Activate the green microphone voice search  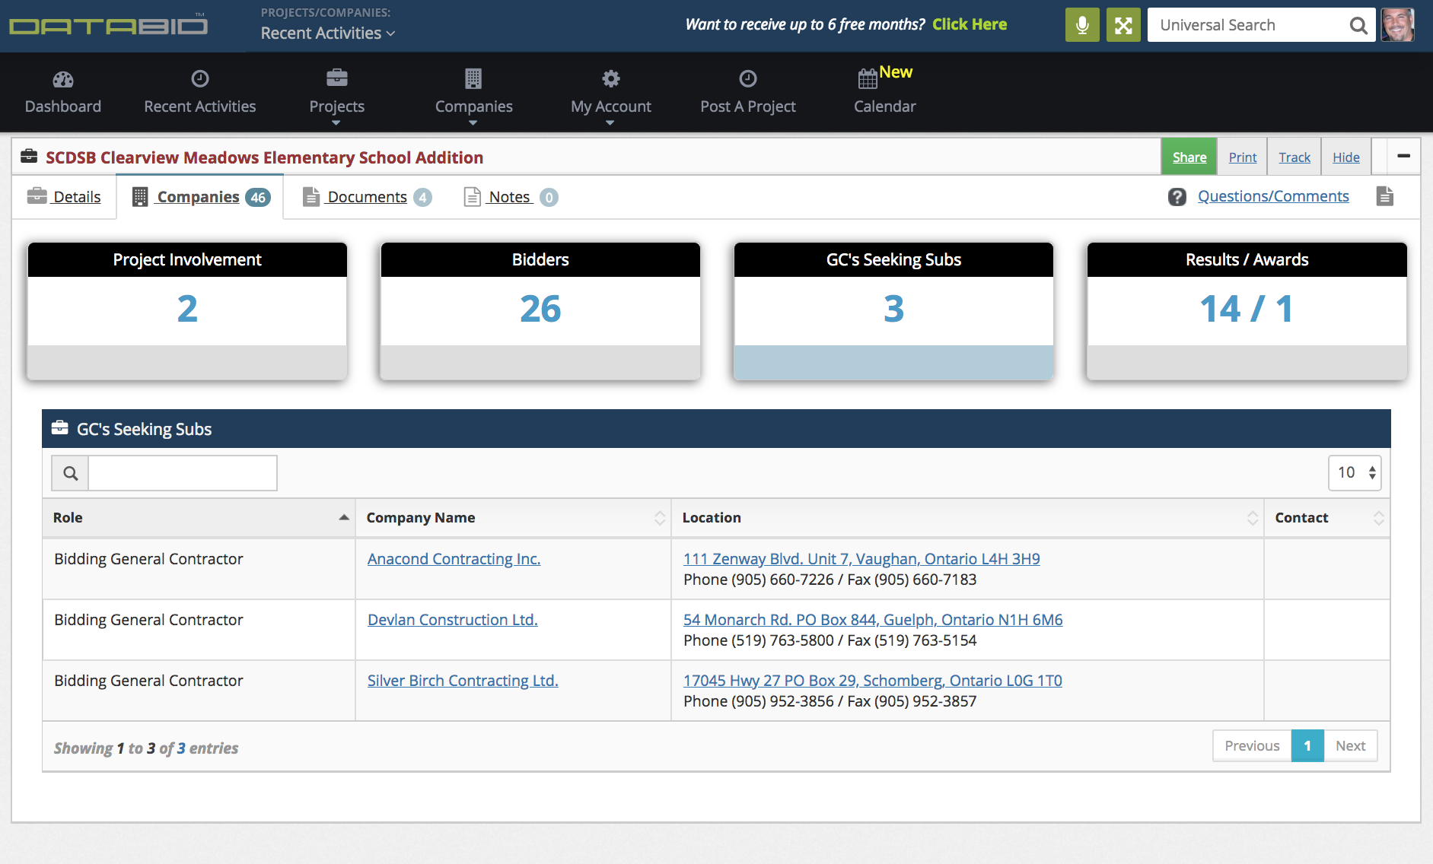(x=1082, y=25)
